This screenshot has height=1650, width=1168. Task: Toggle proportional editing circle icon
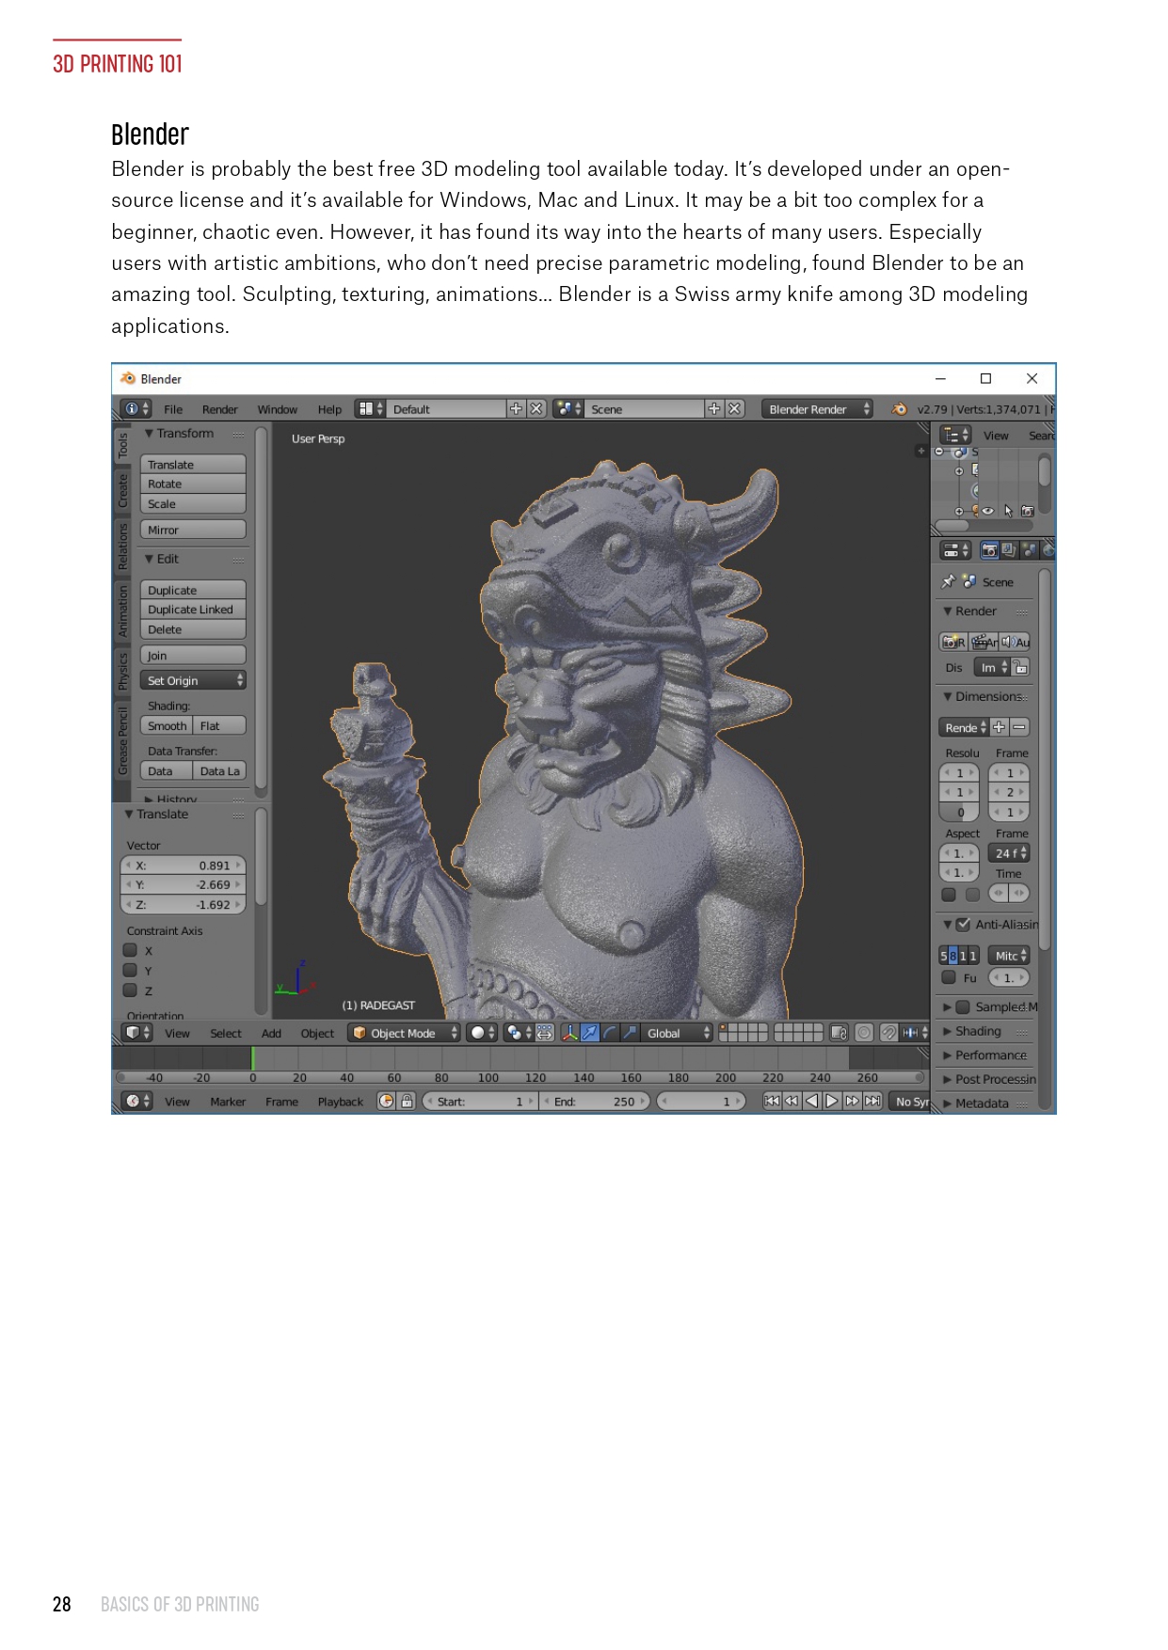pos(864,1033)
